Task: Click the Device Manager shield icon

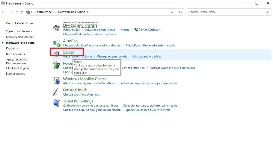Action: tap(136, 30)
